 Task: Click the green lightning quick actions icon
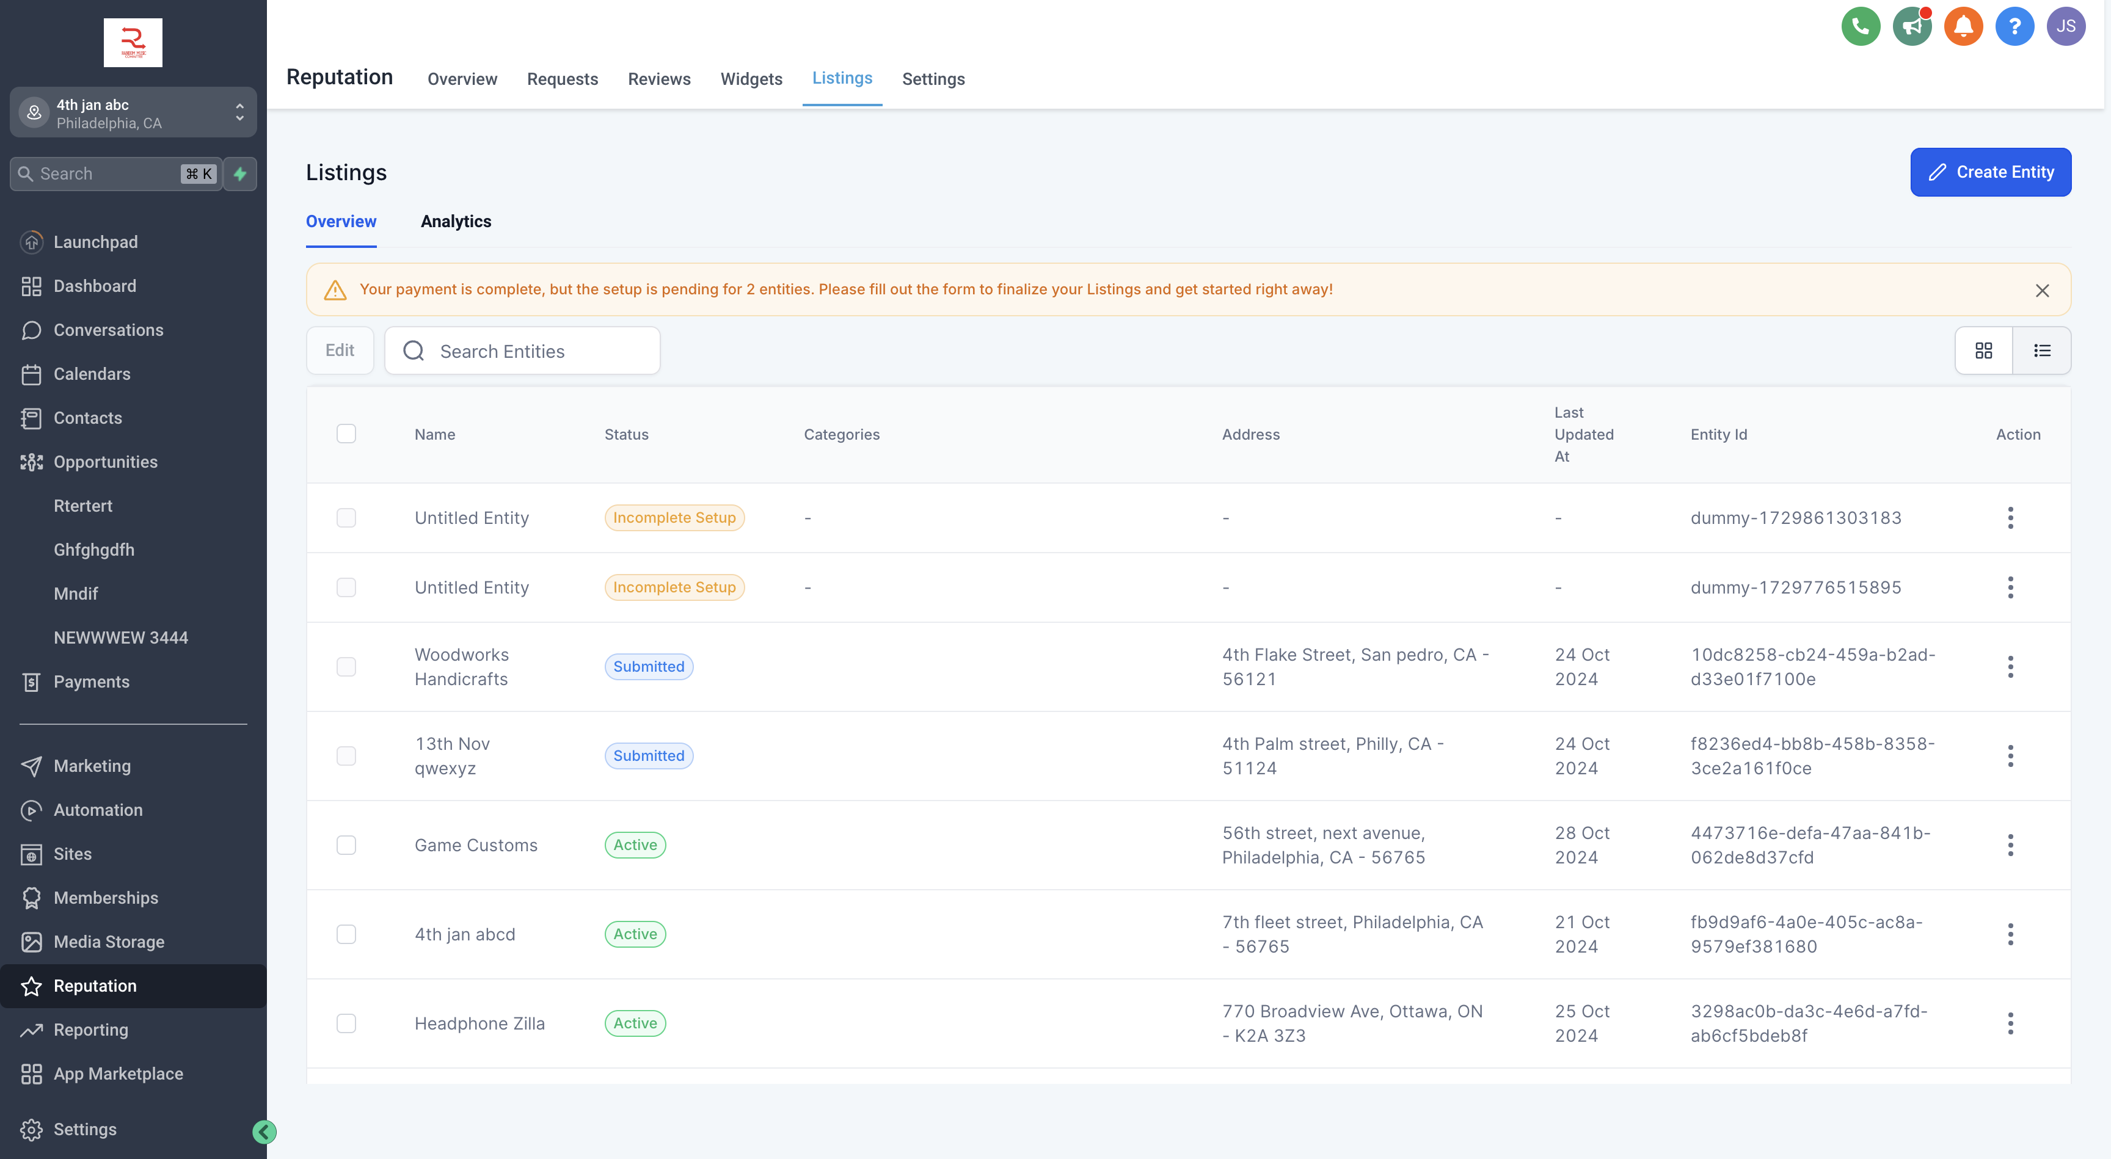[x=240, y=173]
